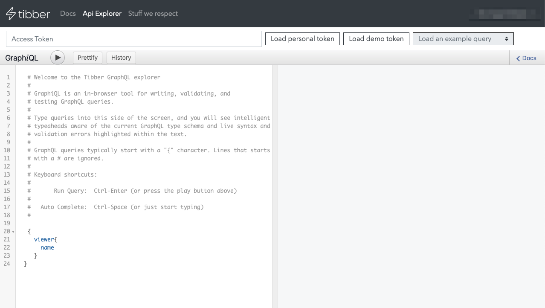Run the query with the play button
545x308 pixels.
click(58, 58)
